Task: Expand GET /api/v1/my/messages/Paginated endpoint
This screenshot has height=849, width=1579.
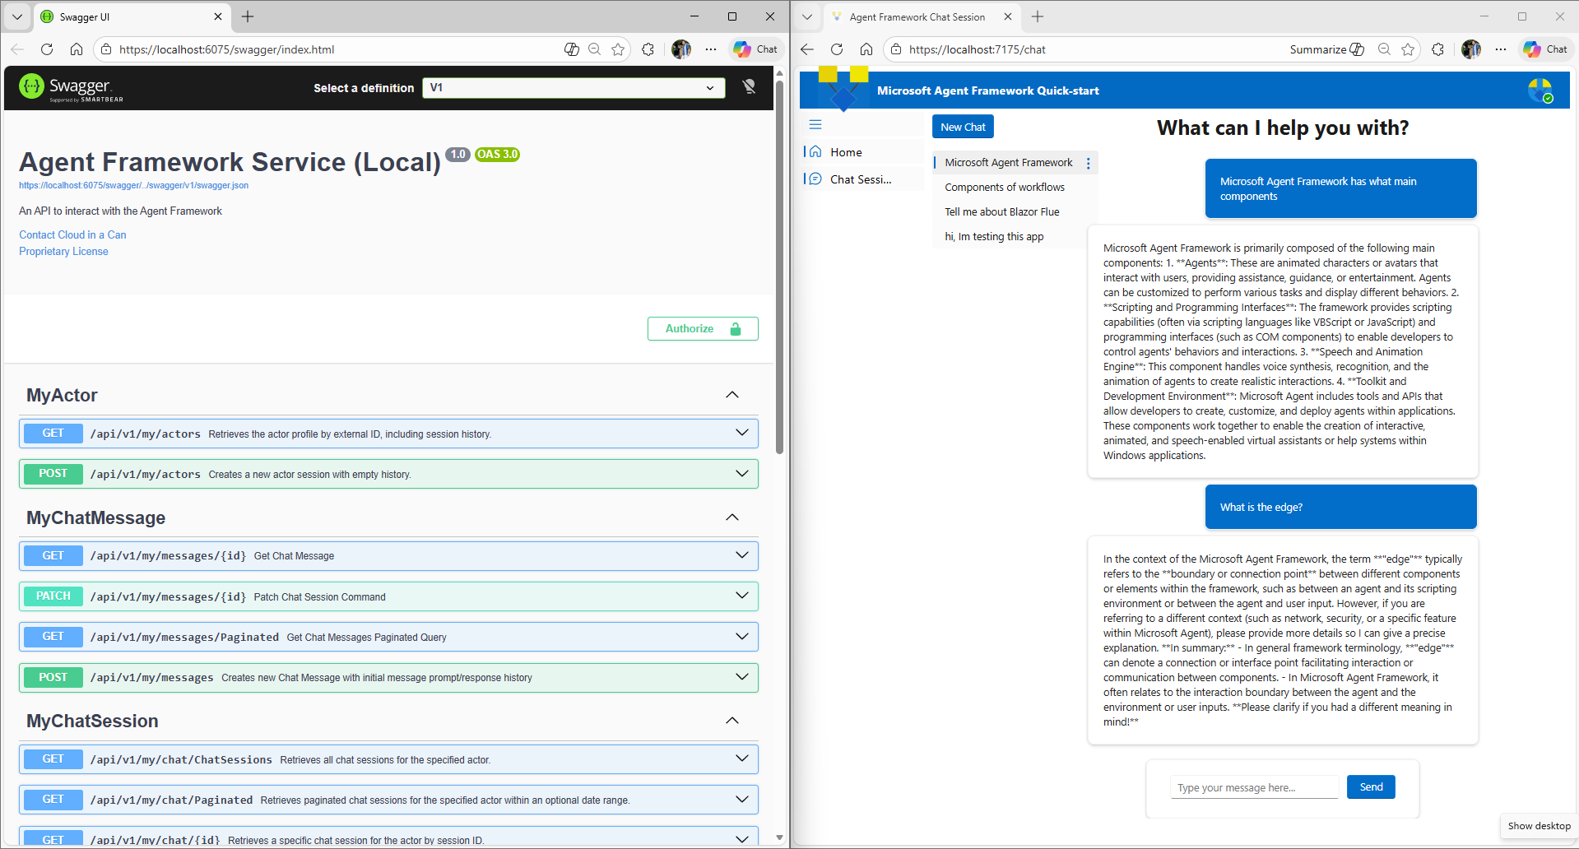Action: click(x=388, y=637)
